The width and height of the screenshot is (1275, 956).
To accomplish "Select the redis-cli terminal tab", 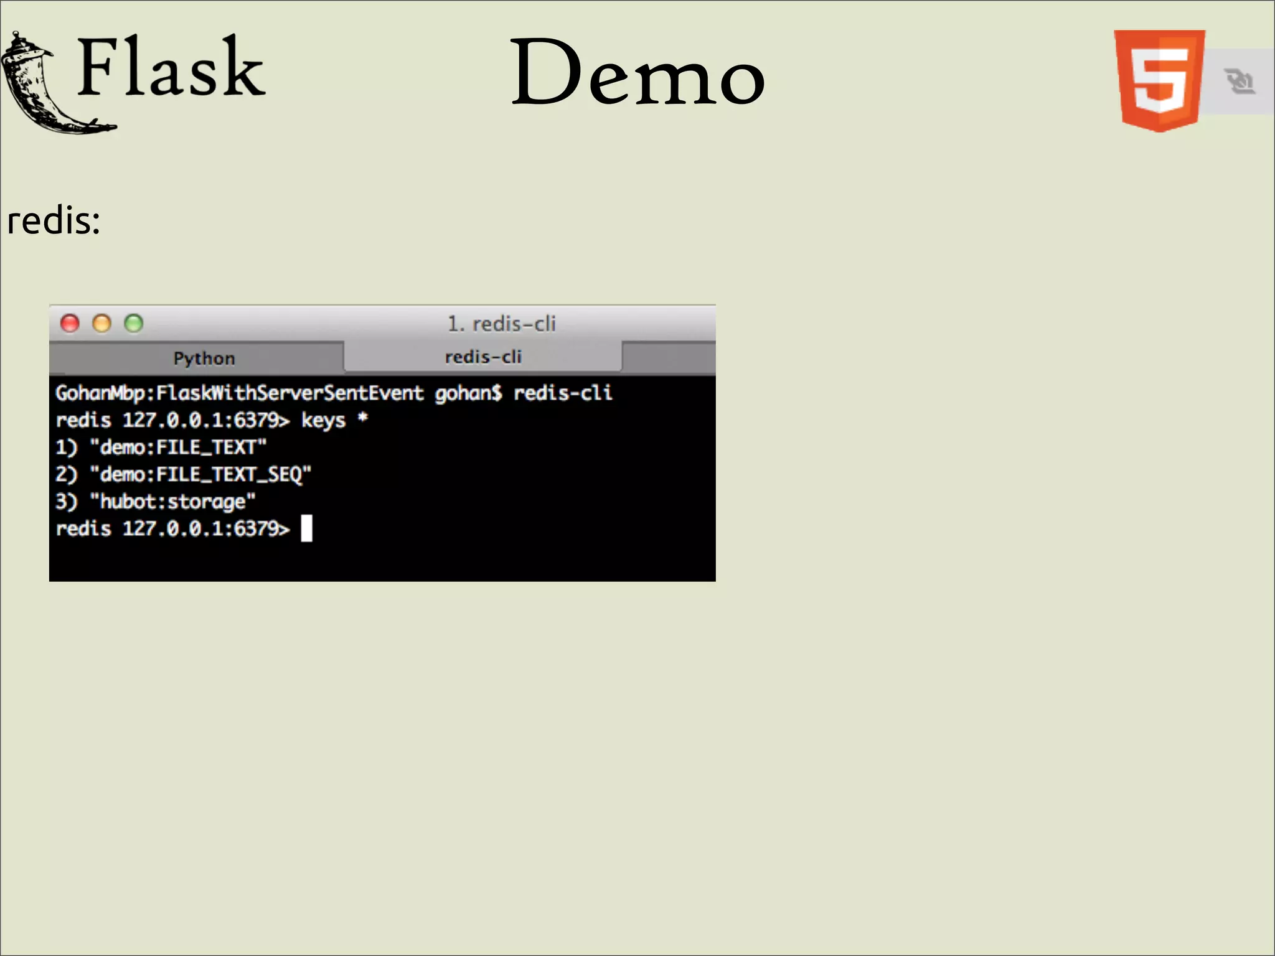I will 483,357.
